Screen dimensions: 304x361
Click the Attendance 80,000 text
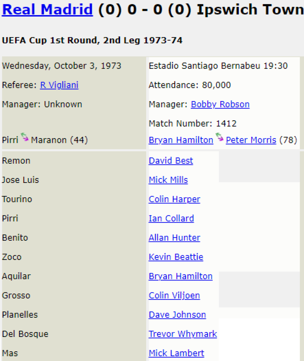(190, 85)
